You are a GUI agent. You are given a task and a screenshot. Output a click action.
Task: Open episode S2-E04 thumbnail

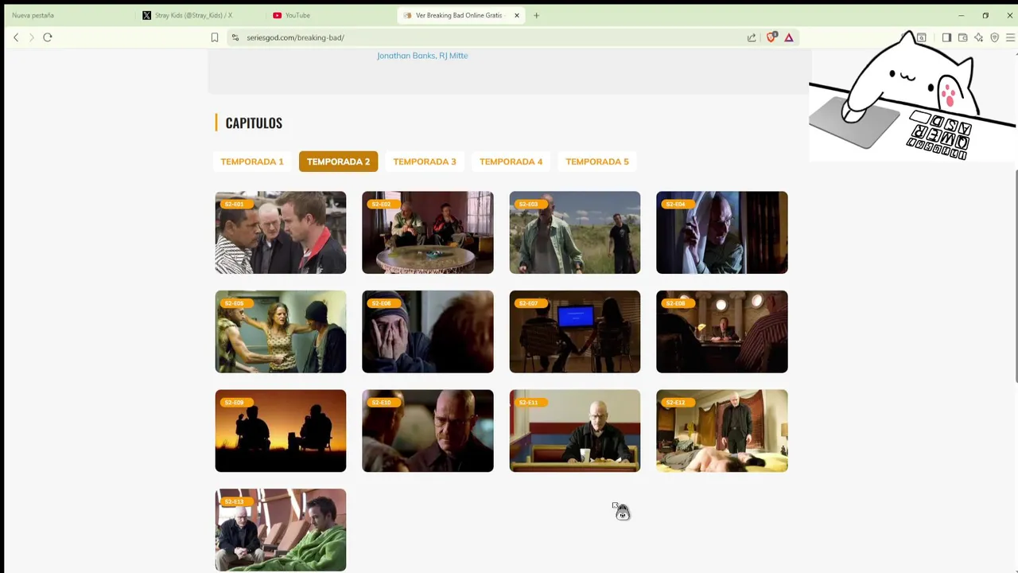[x=722, y=232]
